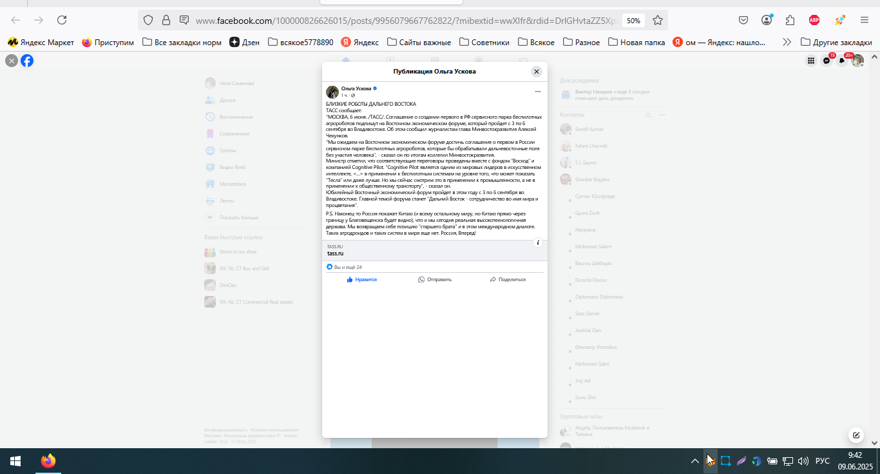880x474 pixels.
Task: Expand 'Показать больше' in left sidebar
Action: pyautogui.click(x=232, y=217)
